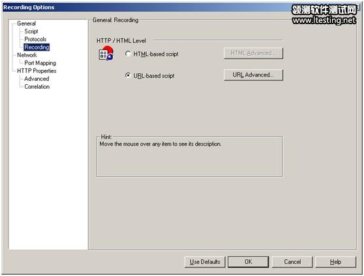Select the HTML-based script radio button
Viewport: 364px width, 276px height.
pos(128,54)
